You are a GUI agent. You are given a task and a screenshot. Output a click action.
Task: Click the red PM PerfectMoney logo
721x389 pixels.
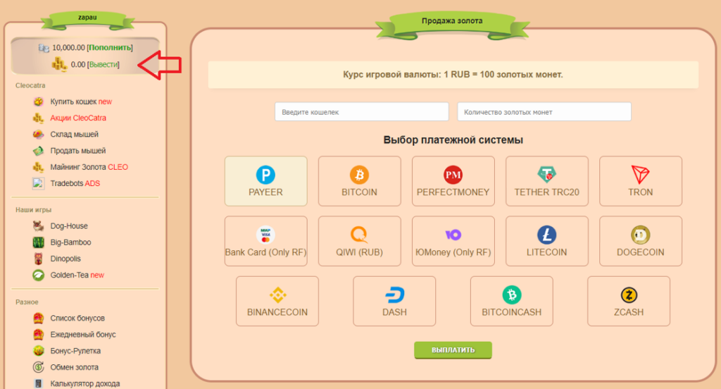(x=453, y=175)
